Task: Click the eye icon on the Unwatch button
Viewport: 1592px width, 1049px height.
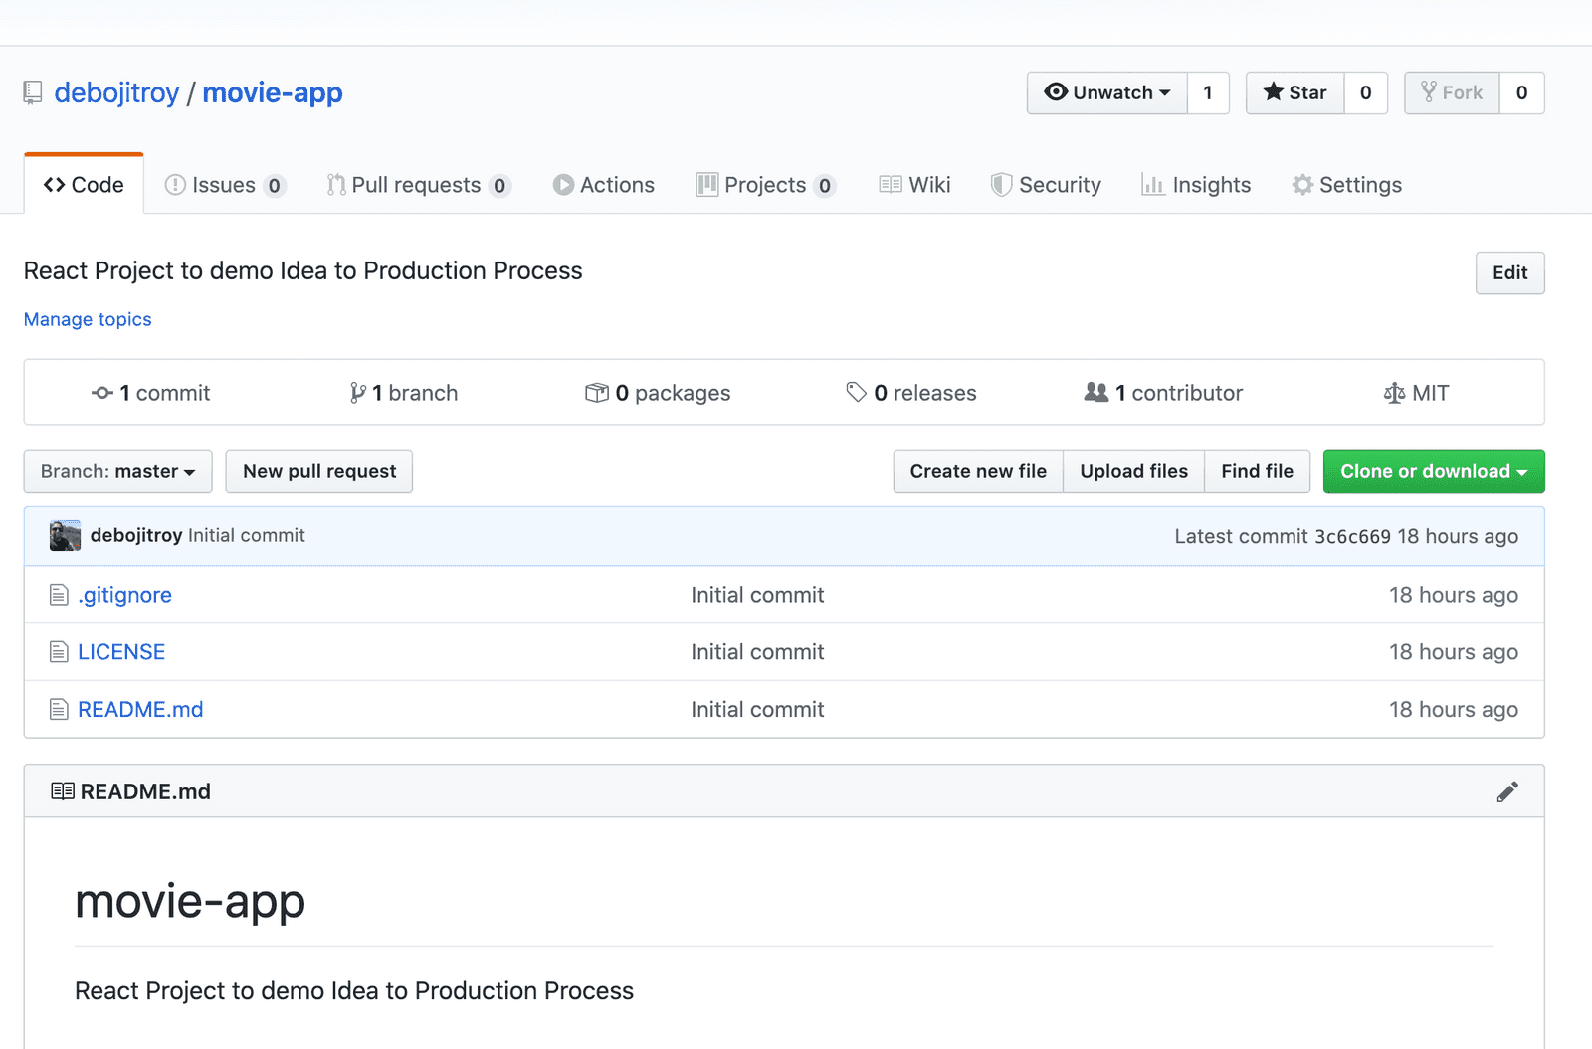Action: (x=1057, y=92)
